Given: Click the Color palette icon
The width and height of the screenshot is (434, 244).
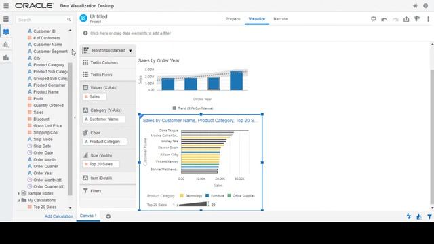Looking at the screenshot, I should (x=85, y=133).
